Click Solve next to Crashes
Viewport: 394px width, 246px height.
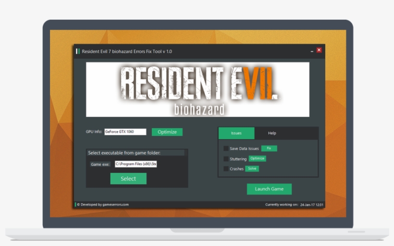pos(252,168)
